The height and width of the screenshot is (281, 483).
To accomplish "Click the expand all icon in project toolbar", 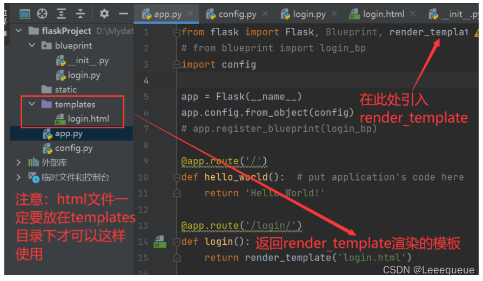I will click(61, 14).
